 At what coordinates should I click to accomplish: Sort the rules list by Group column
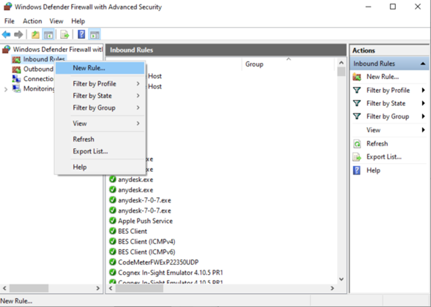(x=288, y=64)
